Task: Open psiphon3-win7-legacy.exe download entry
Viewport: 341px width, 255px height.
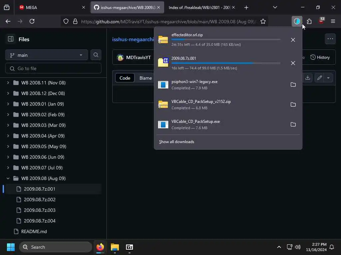Action: 221,85
